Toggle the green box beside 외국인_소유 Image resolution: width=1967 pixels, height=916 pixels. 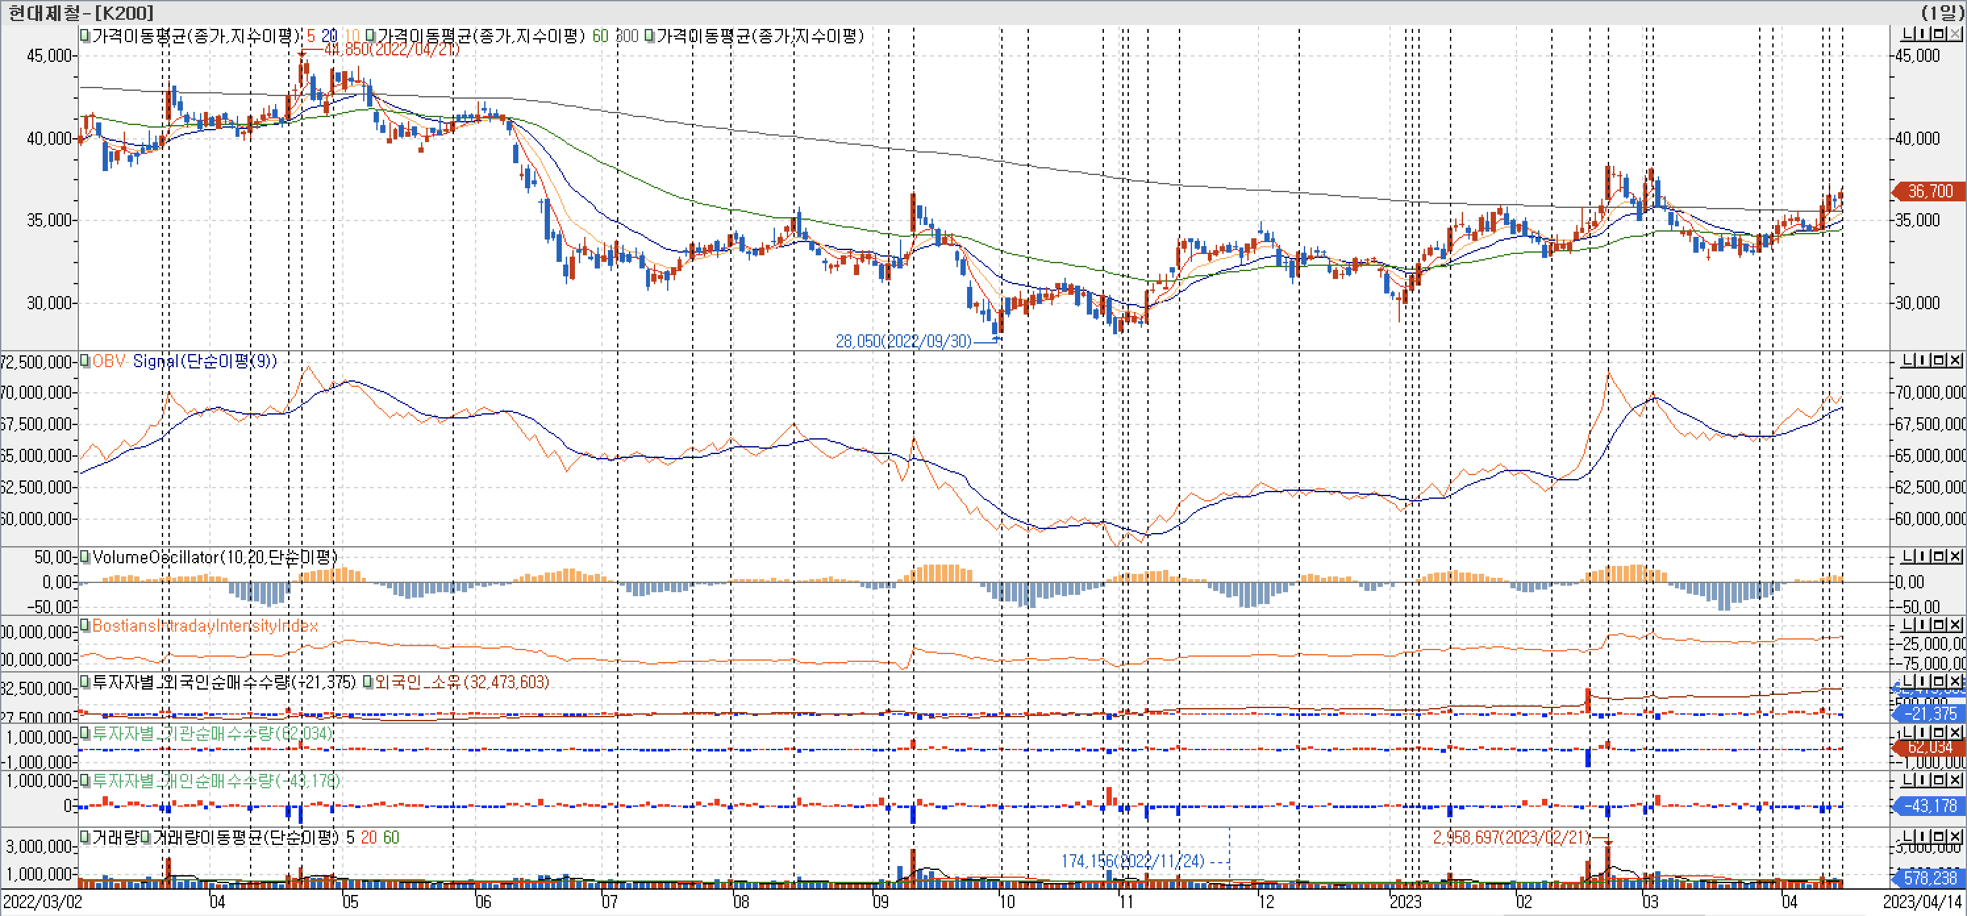[368, 682]
